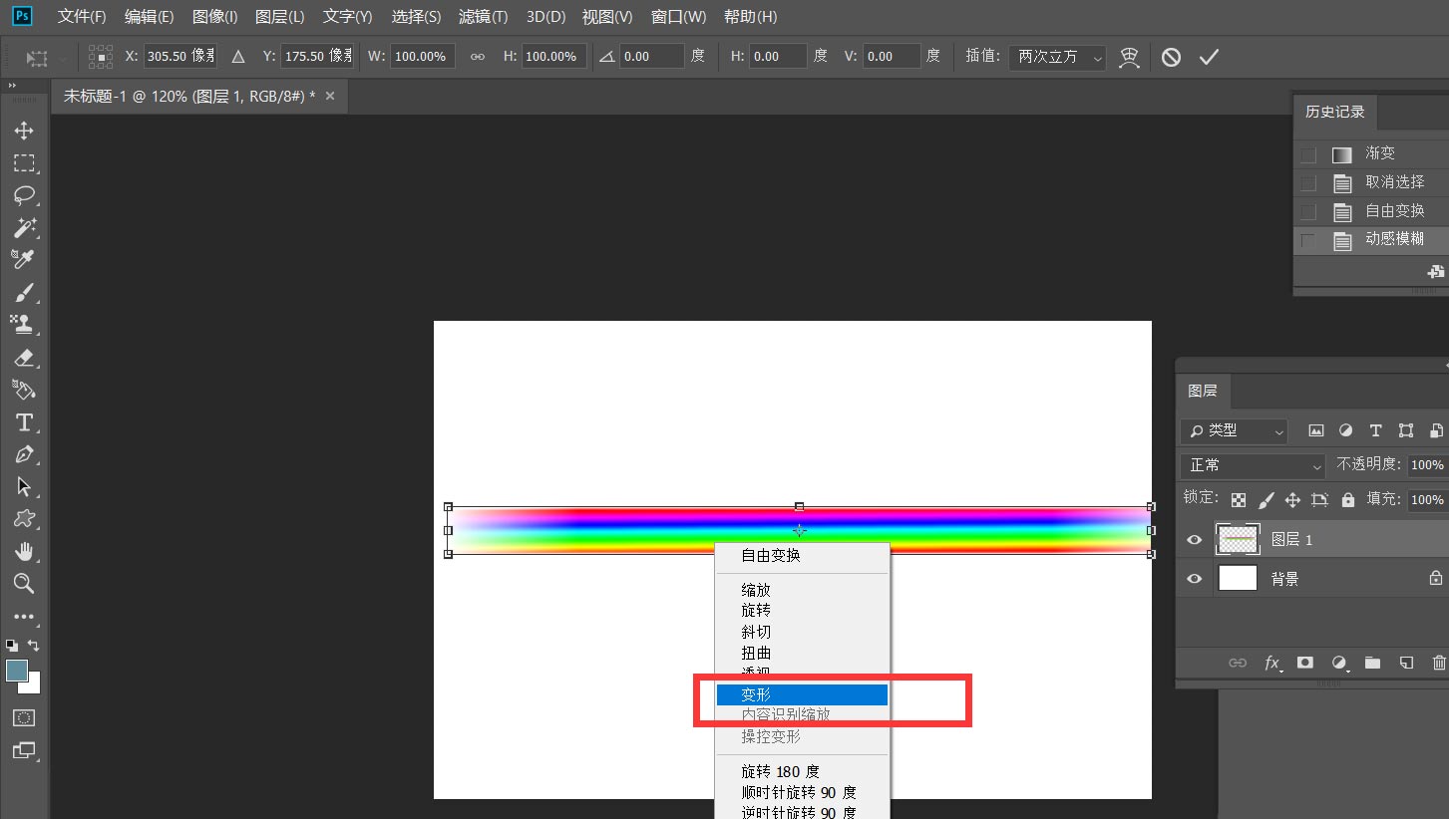Cancel the transform with the circle-slash icon
Screen dimensions: 1449x819
pyautogui.click(x=1171, y=57)
